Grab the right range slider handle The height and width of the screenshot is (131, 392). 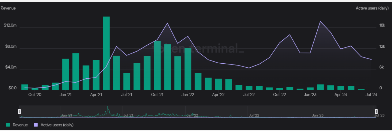[x=376, y=111]
